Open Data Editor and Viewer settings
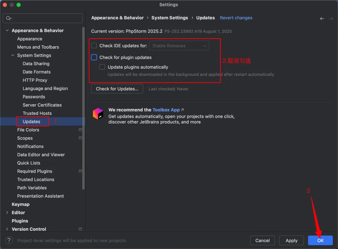The height and width of the screenshot is (249, 338). [x=41, y=155]
